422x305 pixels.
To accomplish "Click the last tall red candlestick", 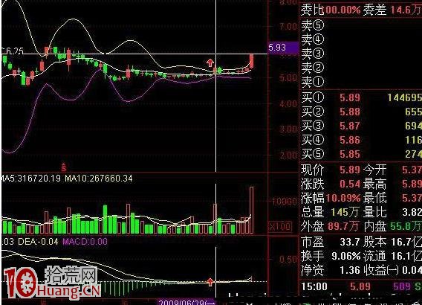I will [x=251, y=61].
